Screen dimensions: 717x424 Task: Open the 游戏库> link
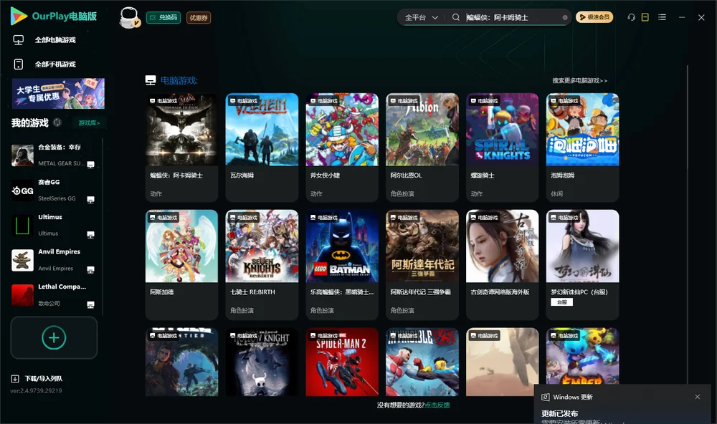[x=89, y=122]
